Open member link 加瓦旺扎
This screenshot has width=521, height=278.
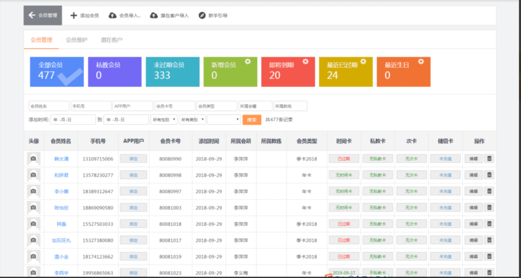(61, 240)
